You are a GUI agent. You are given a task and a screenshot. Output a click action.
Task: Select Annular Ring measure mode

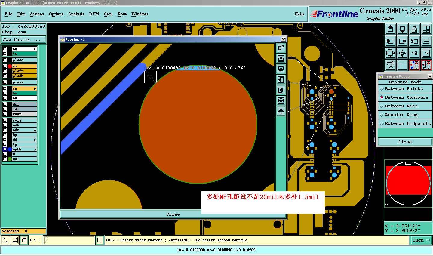click(405, 115)
